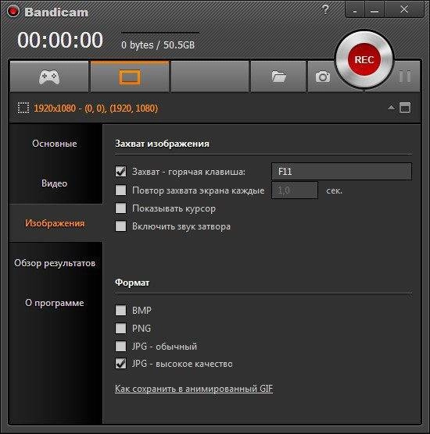Image resolution: width=430 pixels, height=434 pixels.
Task: Open Как сохранить в анимированный GIF link
Action: [x=194, y=389]
